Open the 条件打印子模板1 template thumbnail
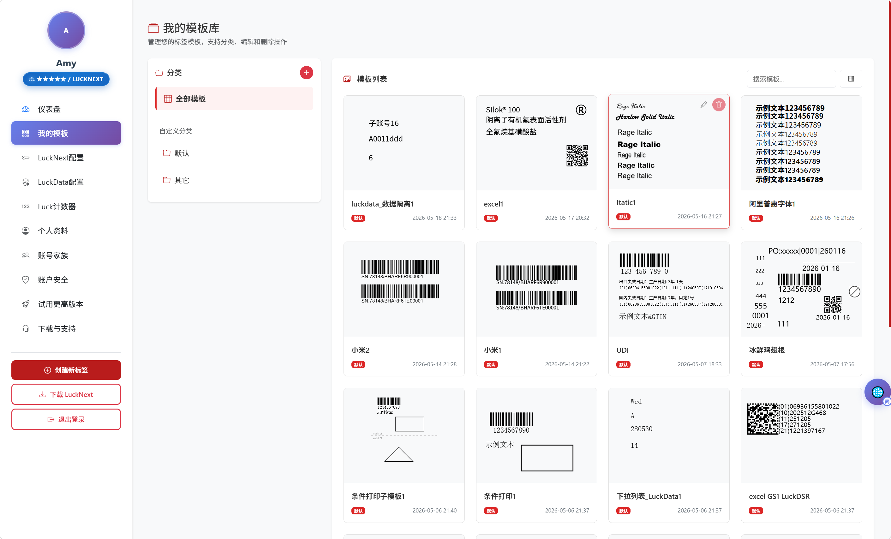 pyautogui.click(x=404, y=435)
